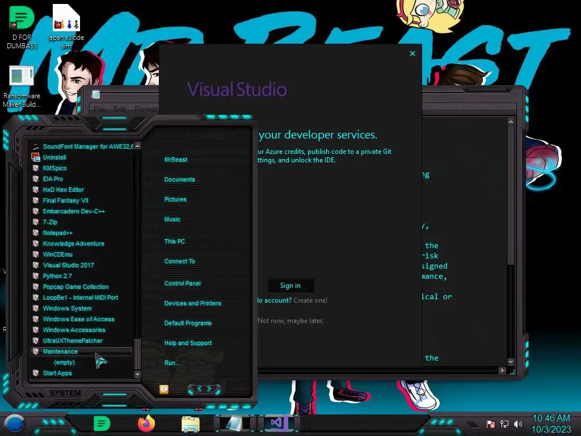The height and width of the screenshot is (436, 581).
Task: Click Connect To in the start menu
Action: coord(179,261)
